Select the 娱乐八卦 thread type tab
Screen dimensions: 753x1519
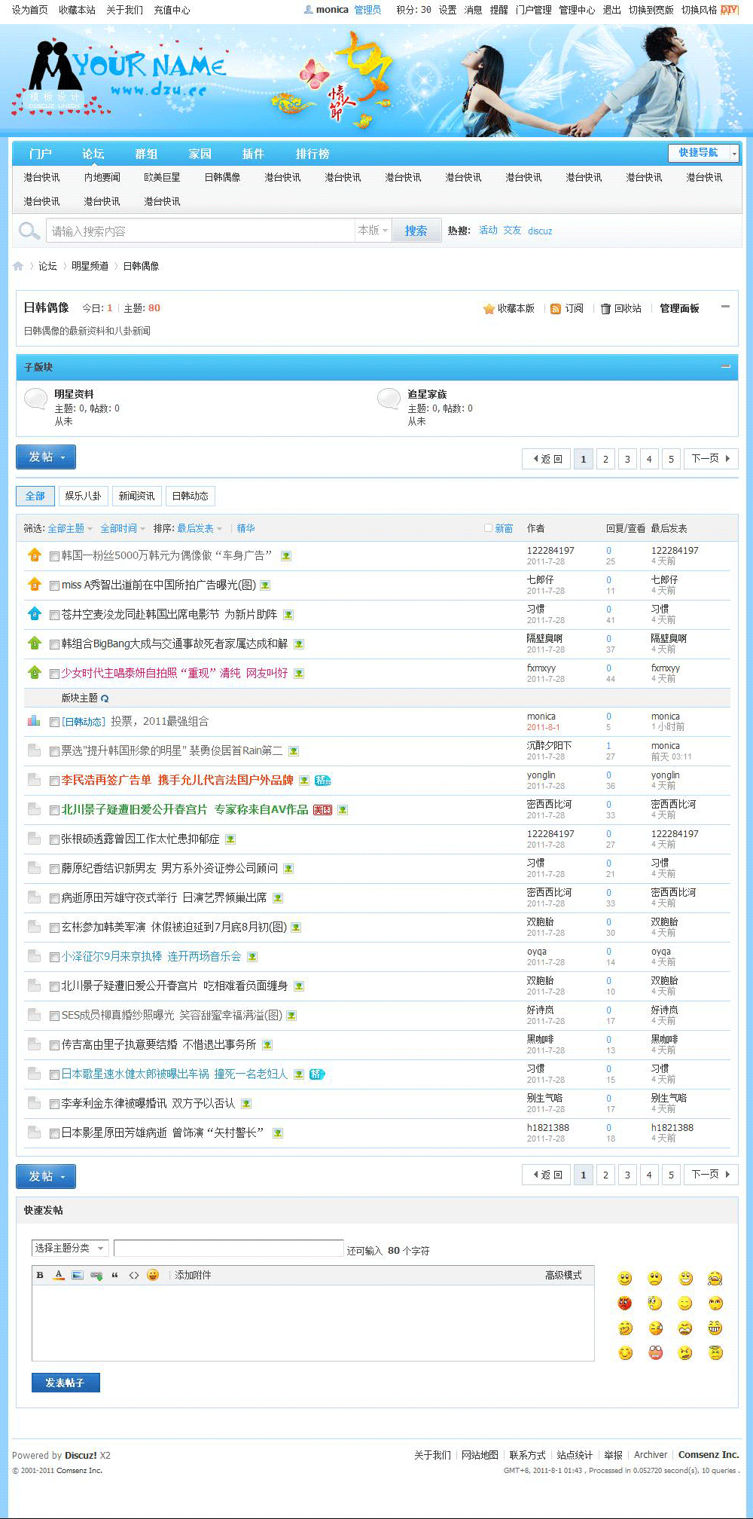(x=83, y=496)
